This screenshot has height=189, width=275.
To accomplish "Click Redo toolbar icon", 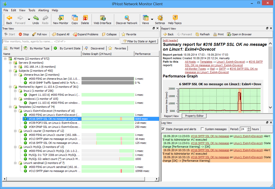I will pos(45,18).
